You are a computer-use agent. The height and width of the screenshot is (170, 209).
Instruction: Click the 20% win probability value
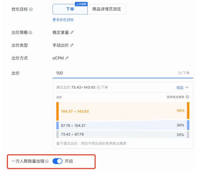[181, 135]
